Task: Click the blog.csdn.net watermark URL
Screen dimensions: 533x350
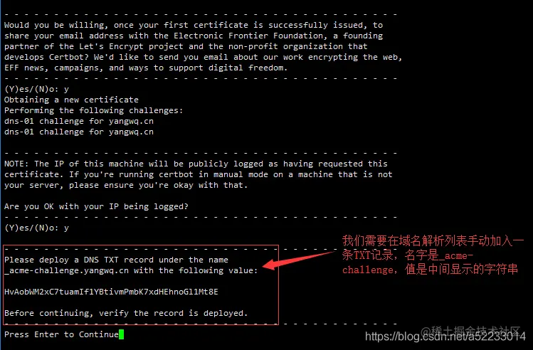Action: tap(445, 336)
